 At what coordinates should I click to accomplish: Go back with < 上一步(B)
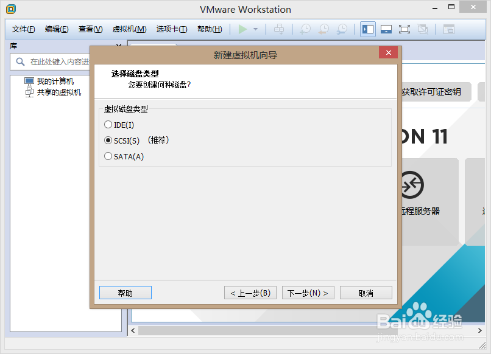(250, 293)
